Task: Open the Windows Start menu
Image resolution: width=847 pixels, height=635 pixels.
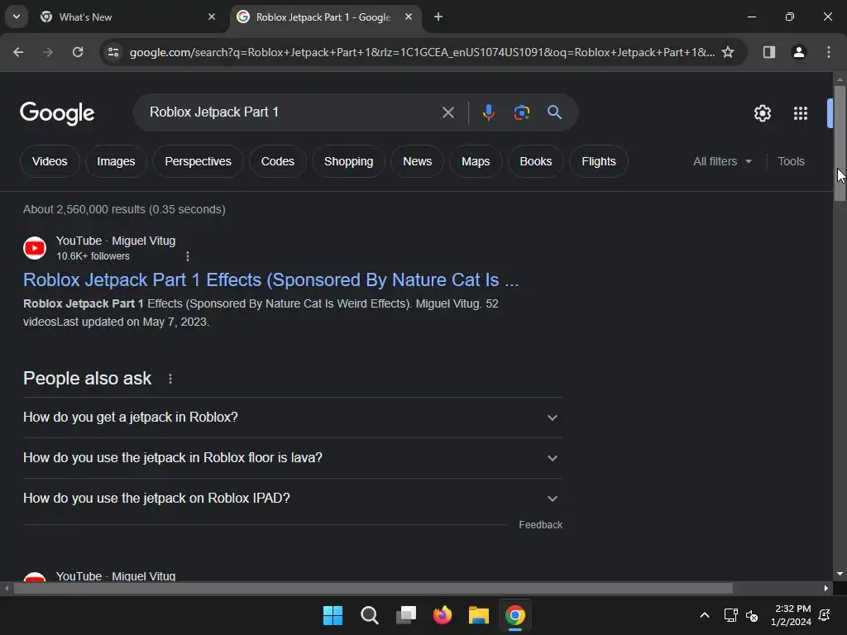Action: click(333, 615)
